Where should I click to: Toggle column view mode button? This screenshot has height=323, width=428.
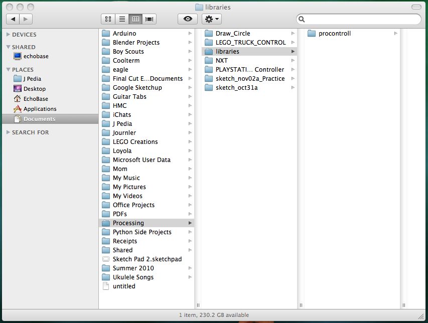click(x=135, y=19)
